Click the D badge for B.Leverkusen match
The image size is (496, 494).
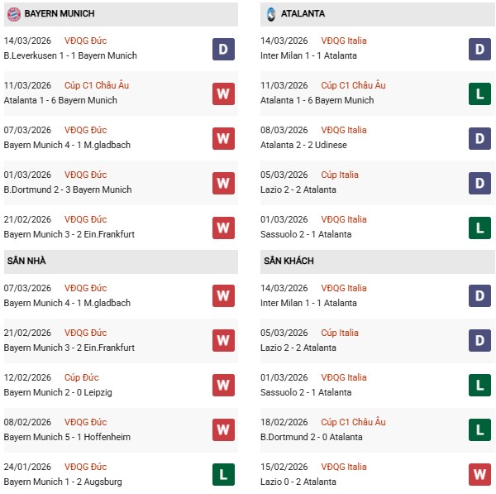click(223, 49)
